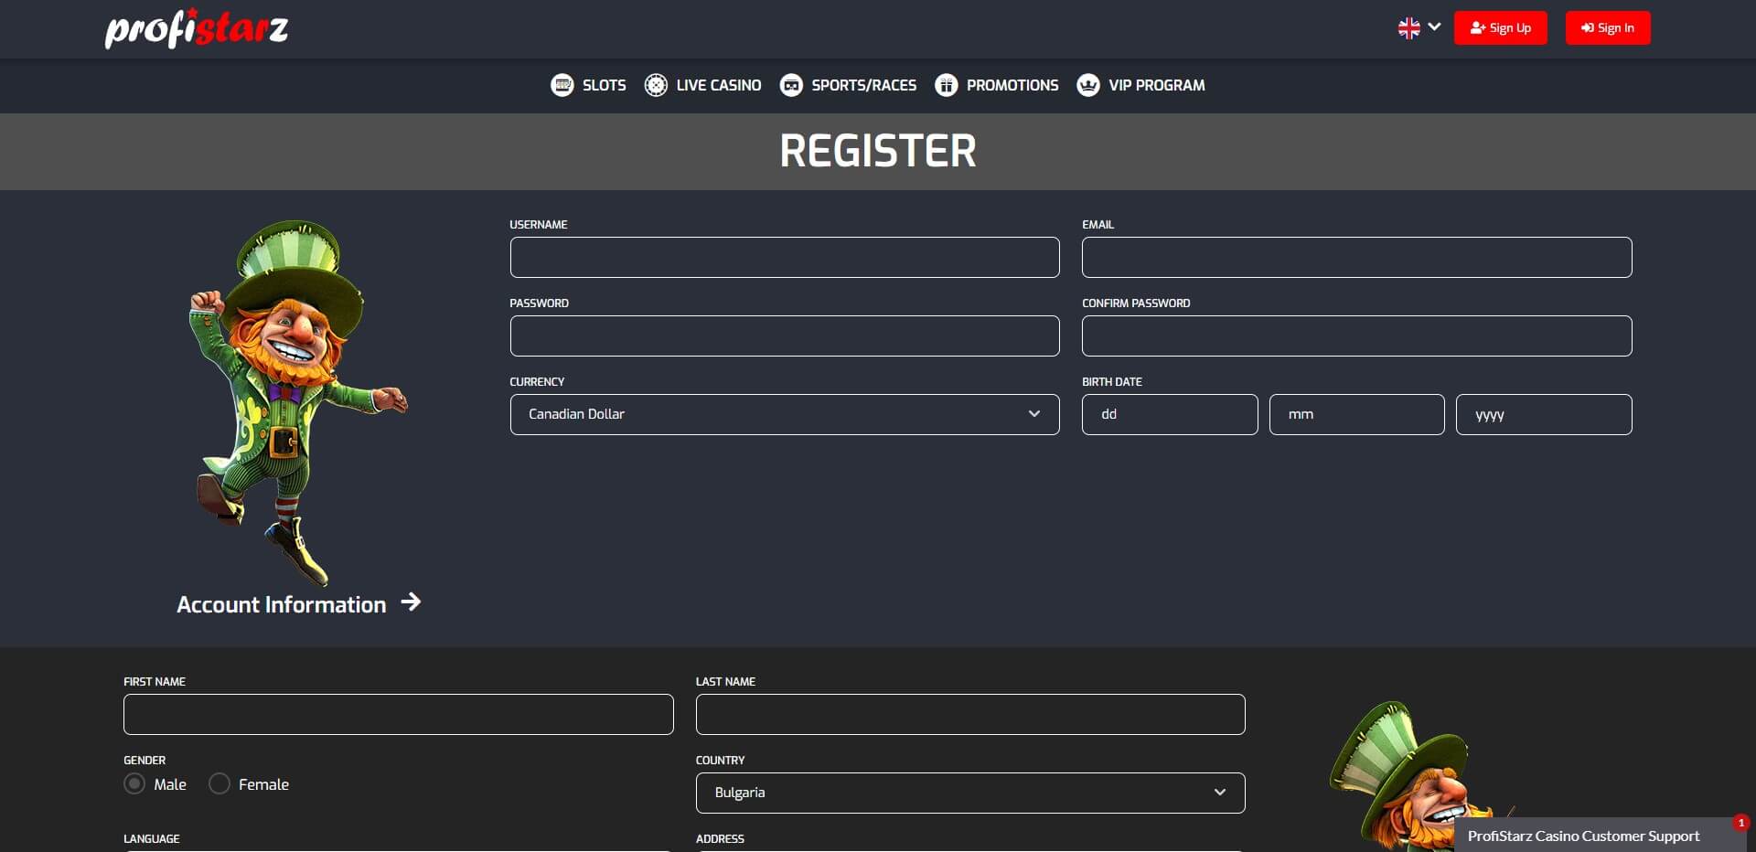The height and width of the screenshot is (852, 1756).
Task: Click the Sign In button
Action: pyautogui.click(x=1608, y=28)
